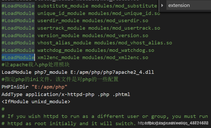Click 'AddType' directive text

pos(12,94)
